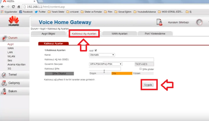
Task: Open the Kurulum Sihirbazı link
Action: [x=179, y=22]
